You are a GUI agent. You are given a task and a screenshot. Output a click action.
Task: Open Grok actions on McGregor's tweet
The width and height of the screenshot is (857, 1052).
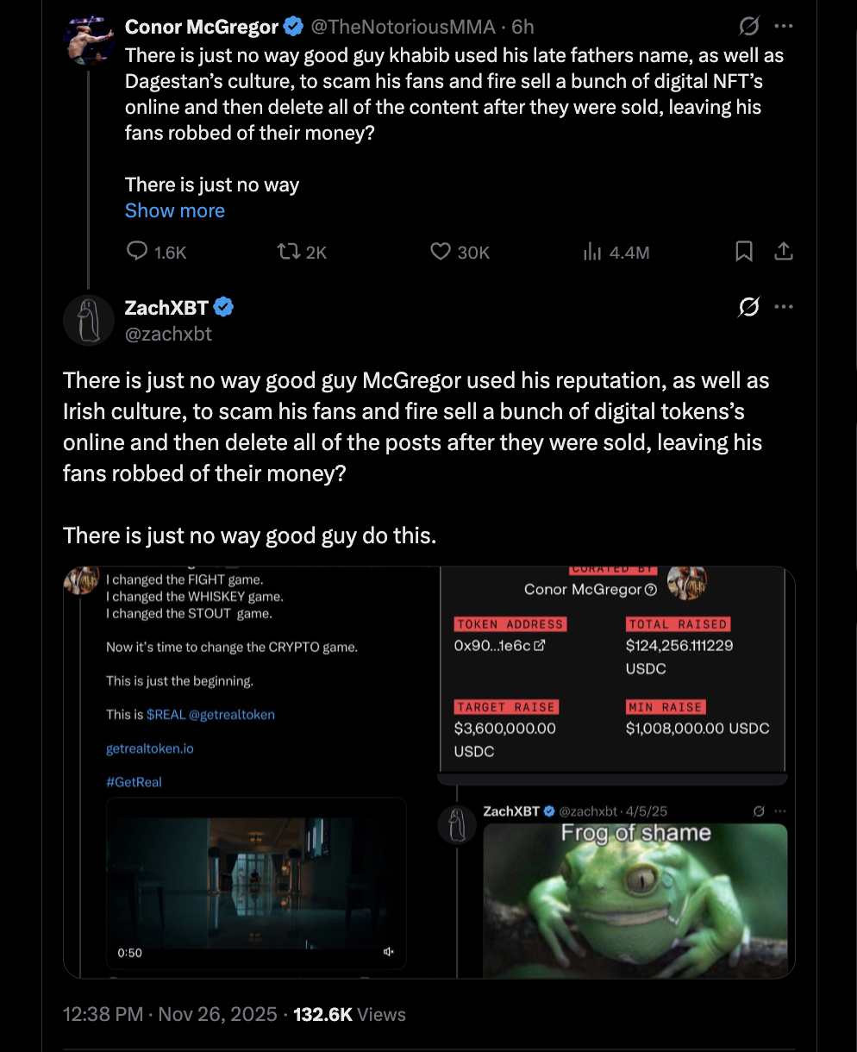pos(748,26)
